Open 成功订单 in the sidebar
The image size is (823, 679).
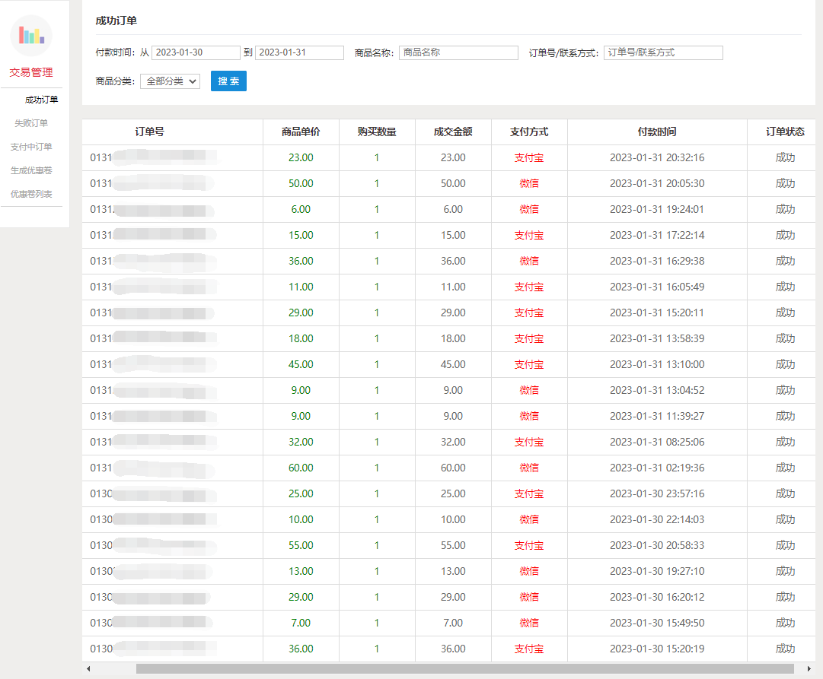click(x=41, y=100)
